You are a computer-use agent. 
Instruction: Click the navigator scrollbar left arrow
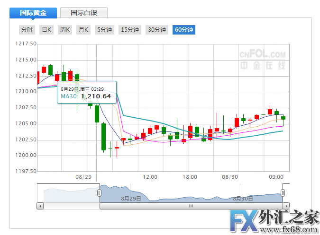(40, 206)
